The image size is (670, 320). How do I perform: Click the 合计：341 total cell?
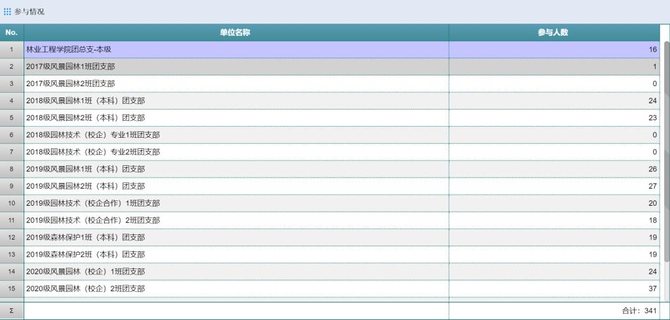[639, 311]
